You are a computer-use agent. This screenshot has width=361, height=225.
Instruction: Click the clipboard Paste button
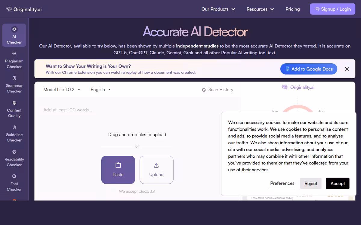118,170
